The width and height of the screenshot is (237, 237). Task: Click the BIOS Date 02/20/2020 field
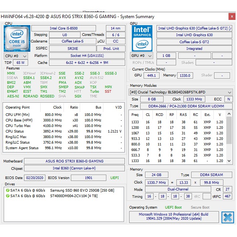[x=35, y=178]
